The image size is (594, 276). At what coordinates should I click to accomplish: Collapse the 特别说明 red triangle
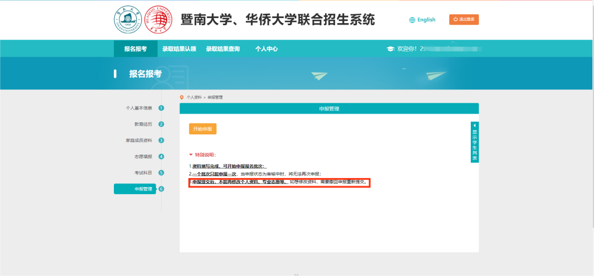click(191, 155)
